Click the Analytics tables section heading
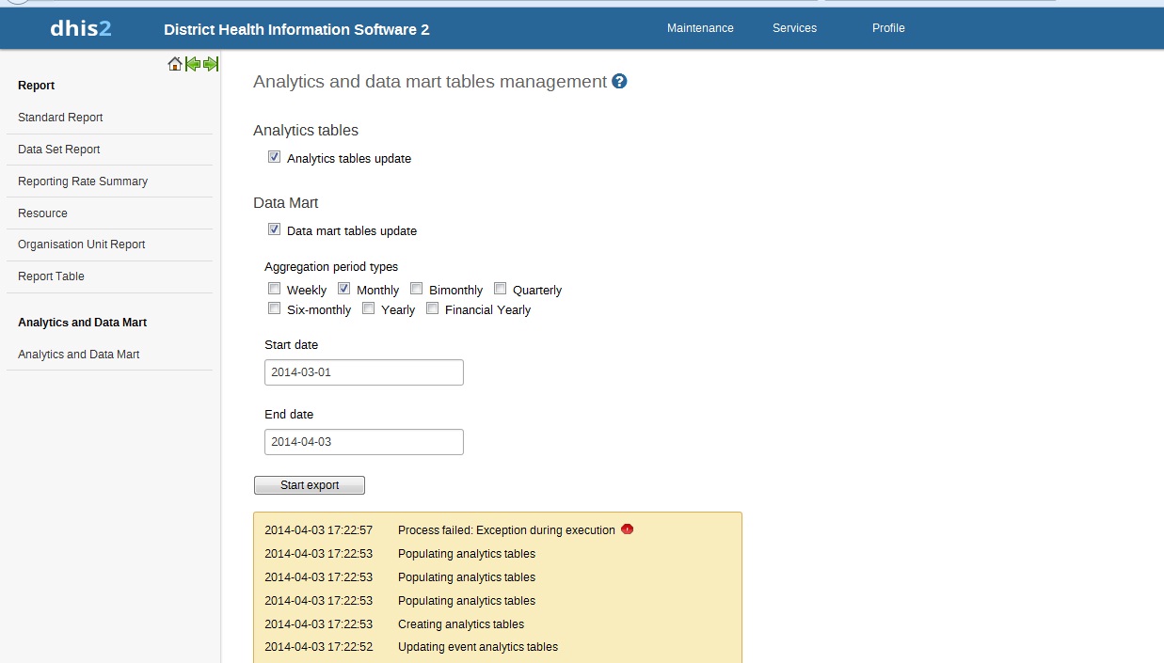Screen dimensions: 1164x663 (306, 130)
